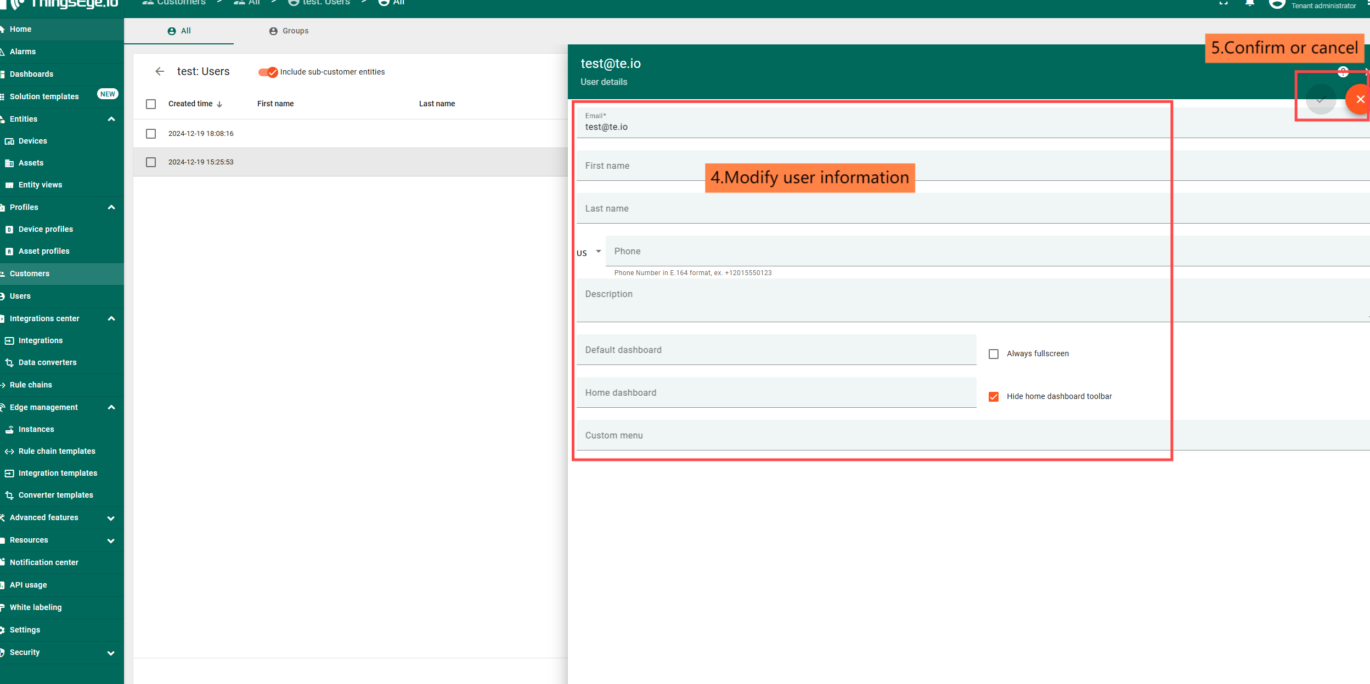
Task: Open Notification center in sidebar
Action: coord(44,562)
